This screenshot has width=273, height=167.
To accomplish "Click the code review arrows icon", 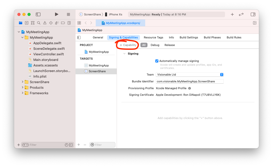I will coord(241,14).
